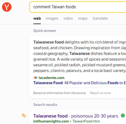Visit the intlhumanrights.com domain link

51,121
